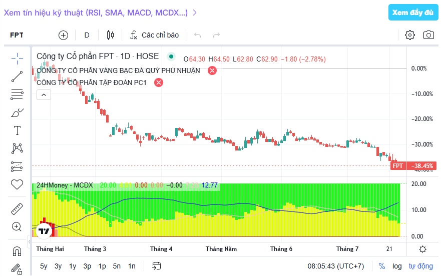Select the trend line drawing tool

click(x=17, y=76)
